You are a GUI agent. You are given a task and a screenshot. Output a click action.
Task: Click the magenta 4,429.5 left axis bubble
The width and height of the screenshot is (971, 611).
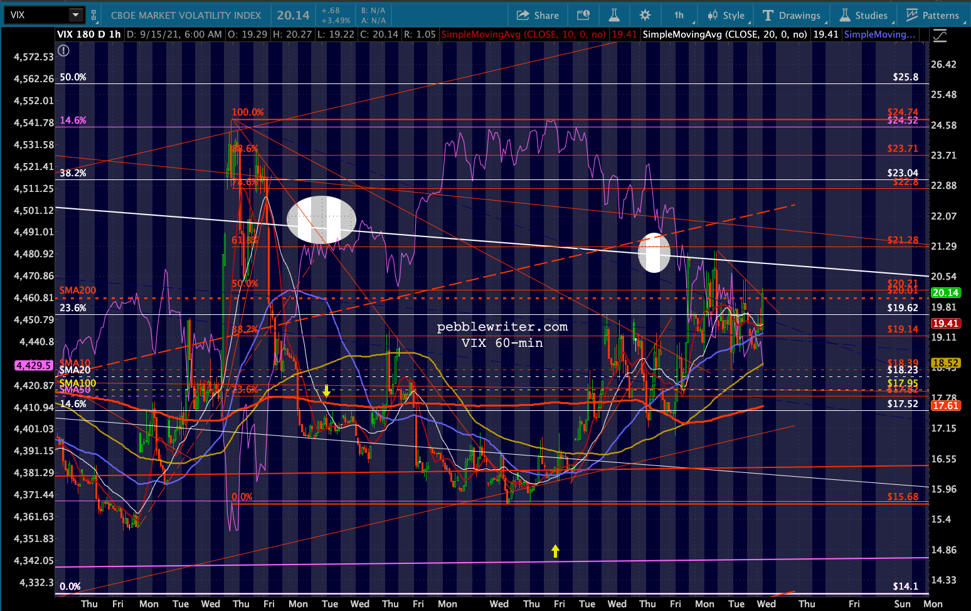[x=33, y=365]
